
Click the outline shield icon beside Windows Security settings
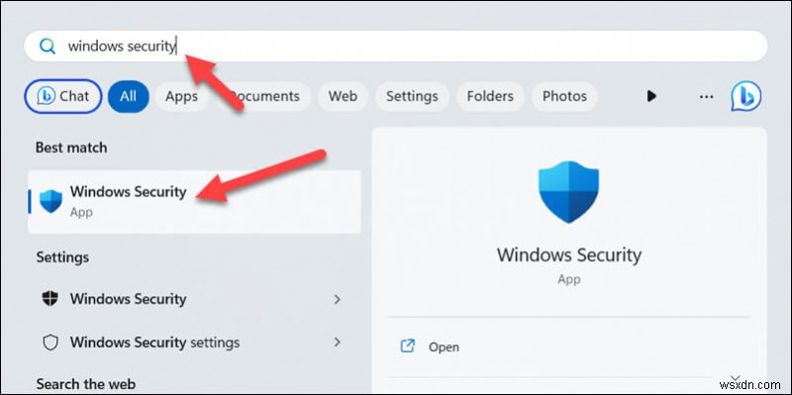coord(49,343)
